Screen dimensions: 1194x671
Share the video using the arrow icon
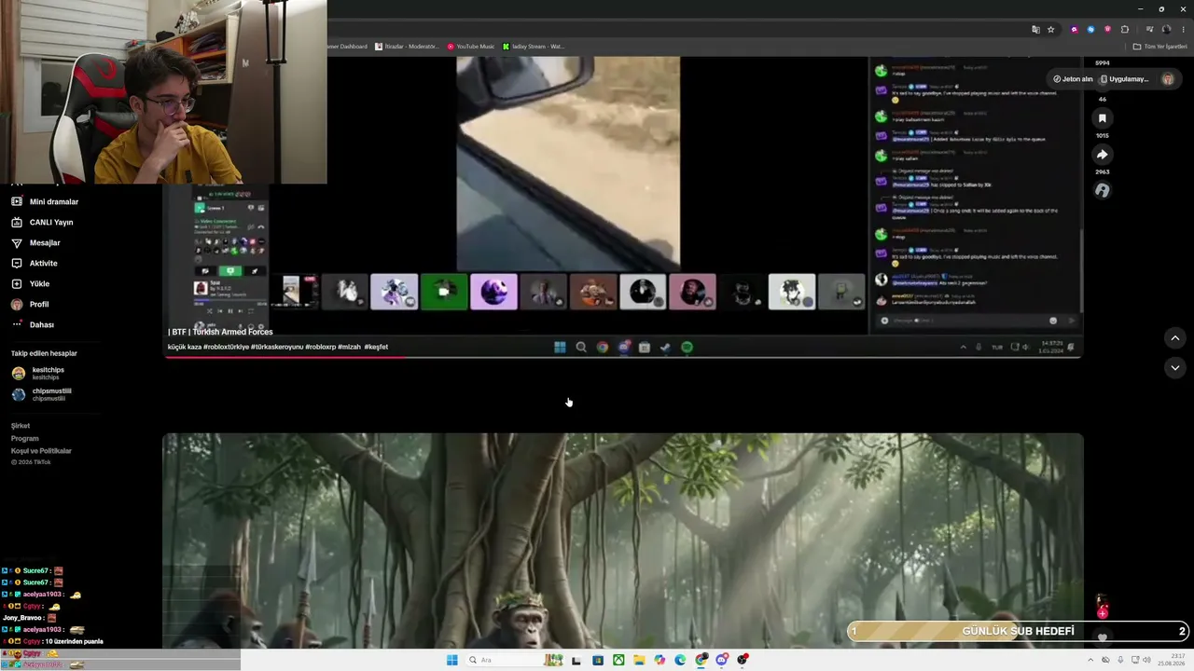pos(1102,155)
